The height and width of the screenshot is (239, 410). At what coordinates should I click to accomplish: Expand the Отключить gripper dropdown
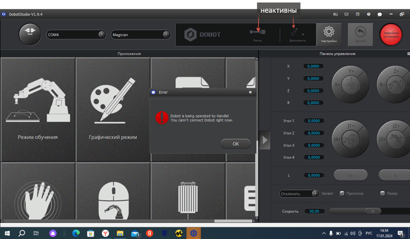point(300,194)
